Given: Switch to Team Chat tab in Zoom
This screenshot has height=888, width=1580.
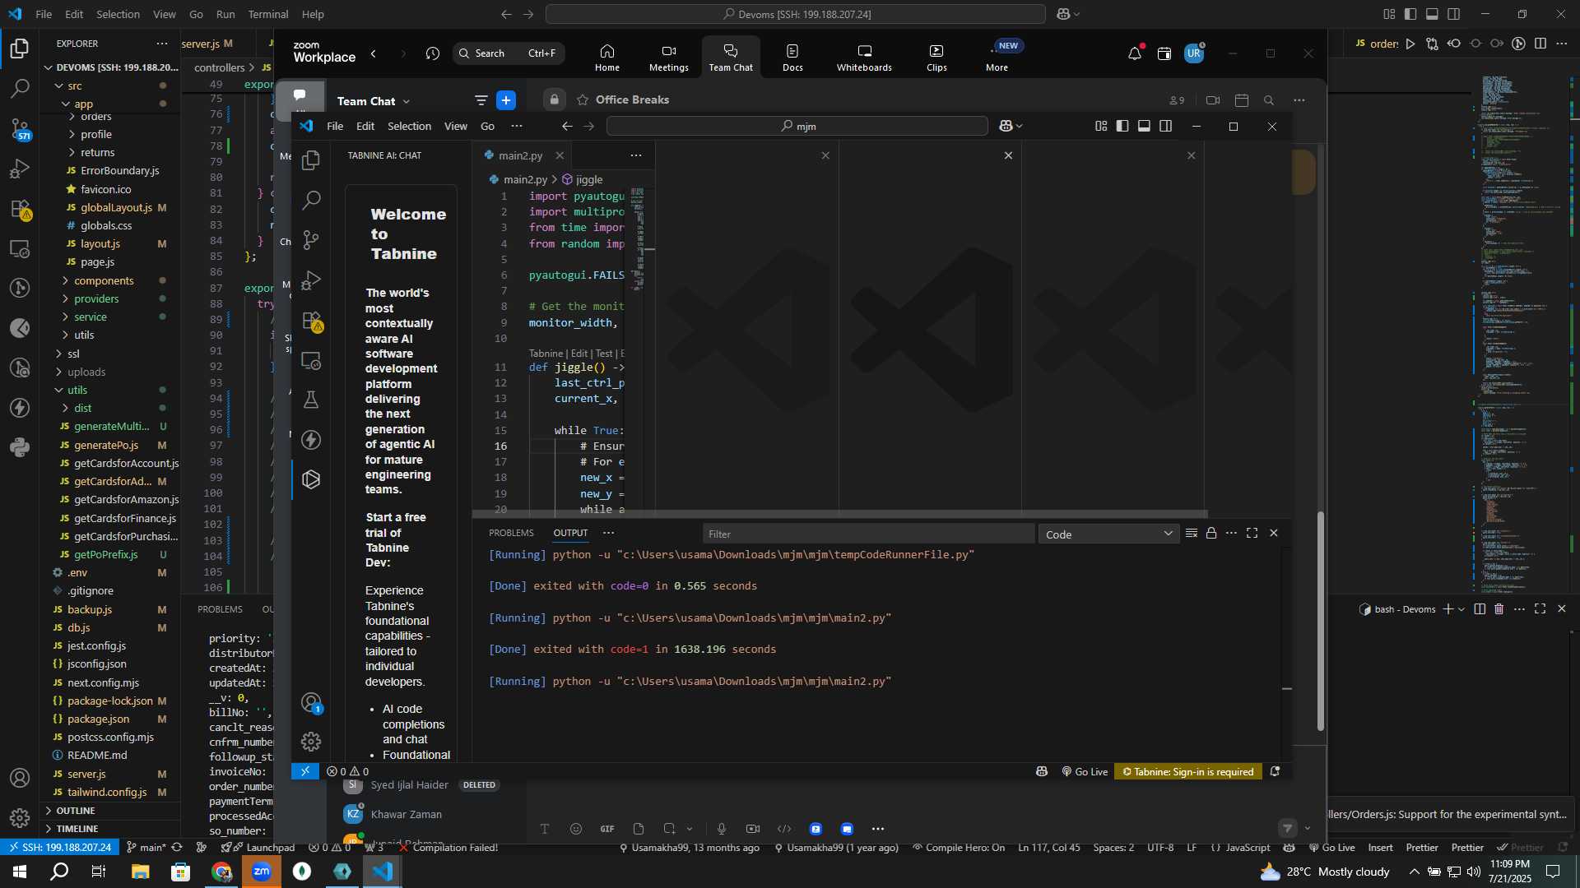Looking at the screenshot, I should point(731,58).
